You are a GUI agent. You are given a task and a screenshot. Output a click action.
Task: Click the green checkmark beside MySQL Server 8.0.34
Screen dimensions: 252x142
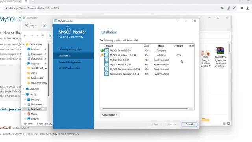102,50
